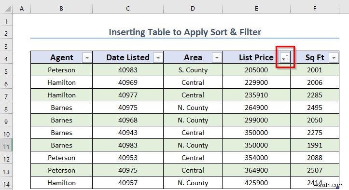Open the sorted List Price filter dropdown
The height and width of the screenshot is (190, 349).
[x=285, y=58]
